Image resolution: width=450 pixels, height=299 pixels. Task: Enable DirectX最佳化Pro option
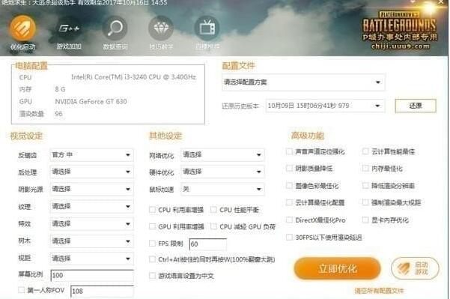pyautogui.click(x=289, y=220)
